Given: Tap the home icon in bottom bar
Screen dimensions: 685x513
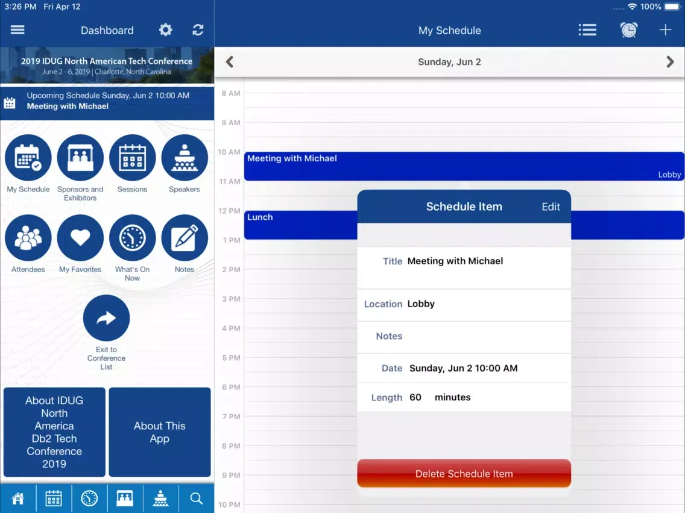Looking at the screenshot, I should (18, 498).
